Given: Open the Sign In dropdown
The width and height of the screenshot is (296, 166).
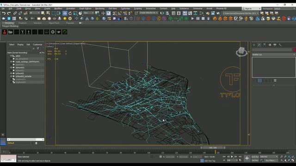Looking at the screenshot, I should (252, 9).
